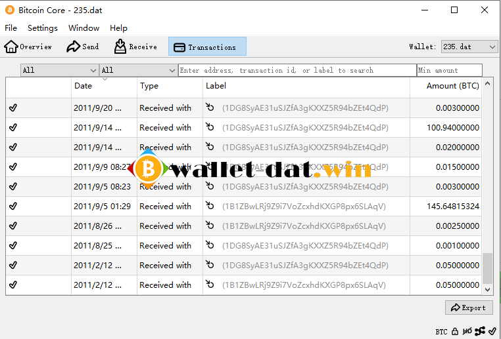Screen dimensions: 501x339
Task: Click the scroll down arrow of the transaction list
Action: (x=487, y=290)
